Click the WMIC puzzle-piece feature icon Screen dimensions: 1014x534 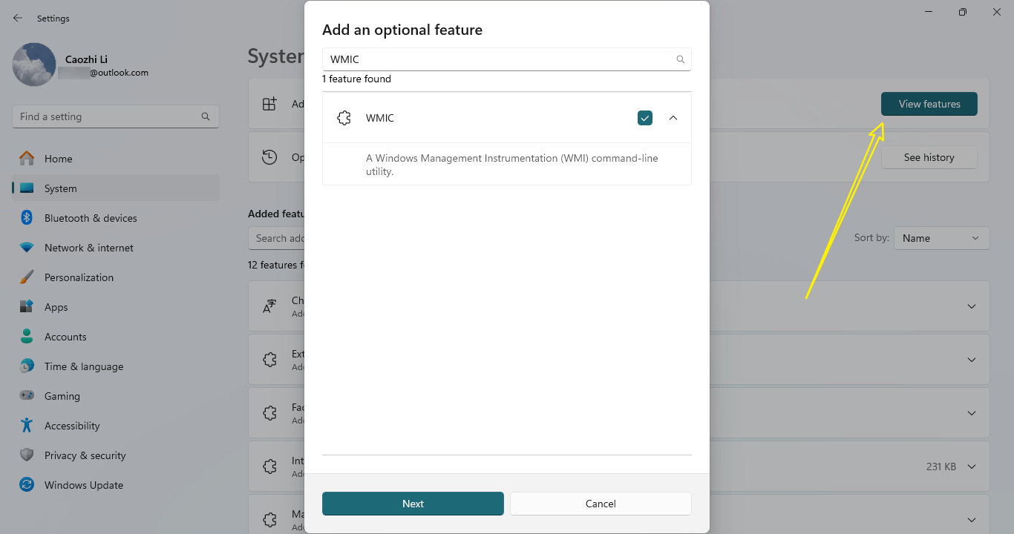pos(344,118)
